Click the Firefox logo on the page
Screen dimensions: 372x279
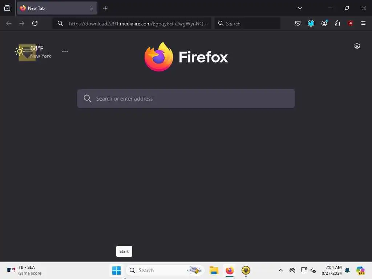click(x=186, y=57)
